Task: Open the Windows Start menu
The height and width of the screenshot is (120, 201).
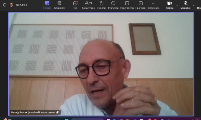Action: point(67,119)
